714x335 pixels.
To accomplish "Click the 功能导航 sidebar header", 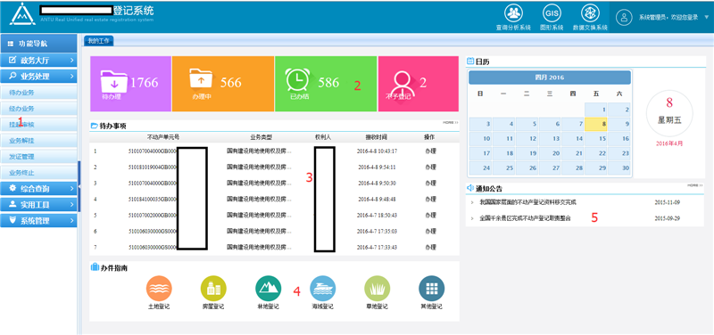I will [x=38, y=44].
